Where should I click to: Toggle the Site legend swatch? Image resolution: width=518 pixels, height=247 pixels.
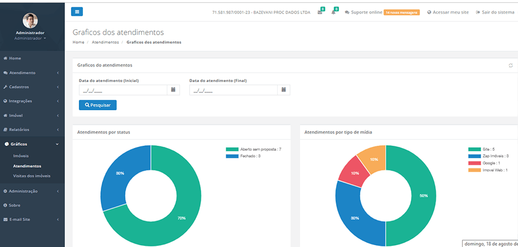[475, 150]
